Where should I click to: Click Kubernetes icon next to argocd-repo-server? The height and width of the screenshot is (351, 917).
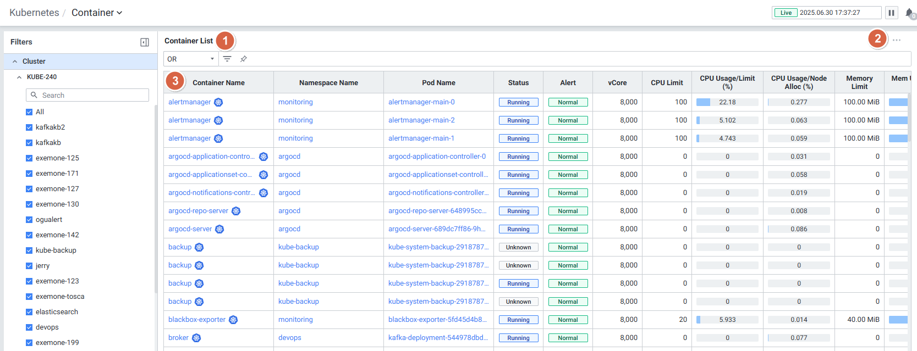point(236,211)
